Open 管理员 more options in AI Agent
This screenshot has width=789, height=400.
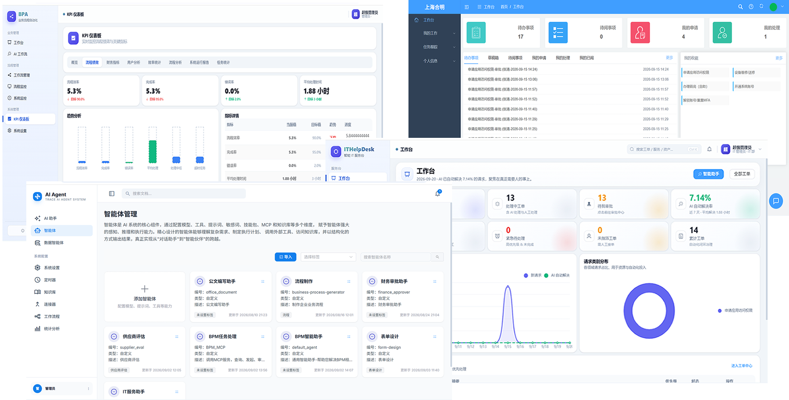(88, 389)
